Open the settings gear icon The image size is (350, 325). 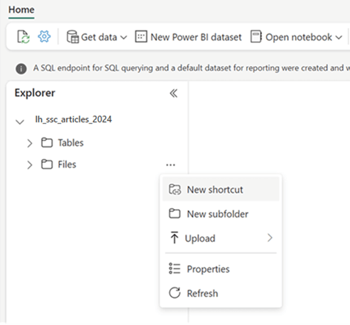coord(44,37)
